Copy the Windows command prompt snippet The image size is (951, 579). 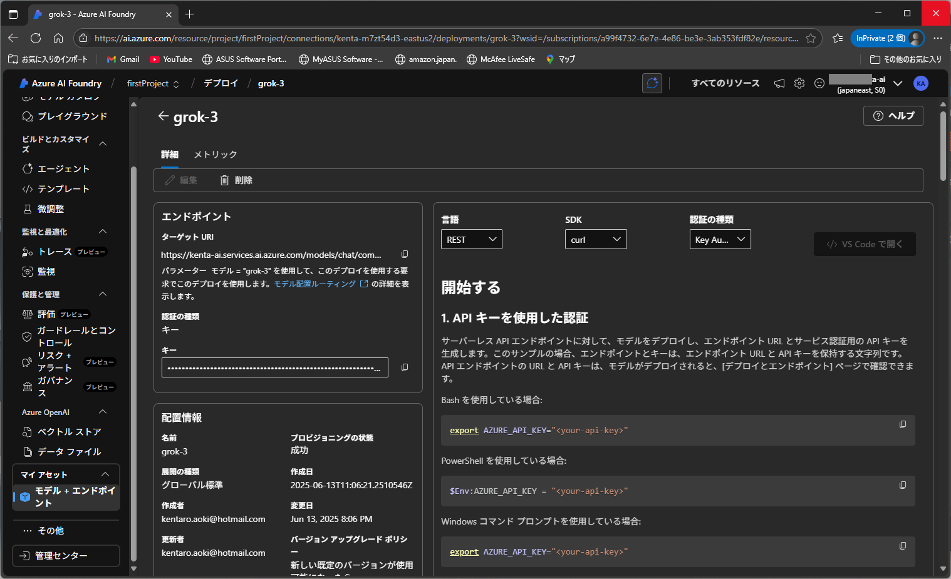click(x=903, y=546)
